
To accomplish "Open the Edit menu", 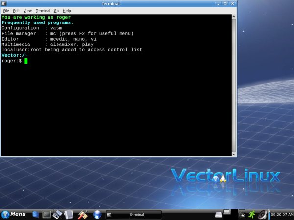I will click(x=16, y=11).
